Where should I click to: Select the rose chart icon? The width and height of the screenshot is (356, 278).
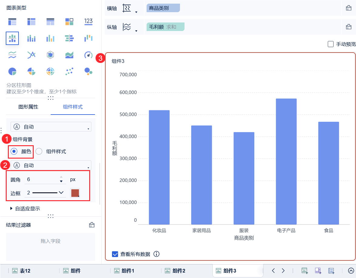click(x=31, y=72)
